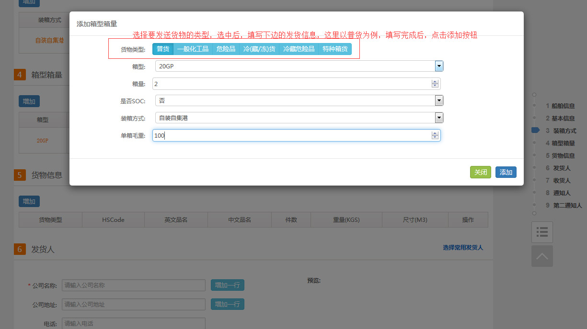Image resolution: width=587 pixels, height=329 pixels.
Task: Pick 特种箱货 cargo type
Action: (x=335, y=49)
